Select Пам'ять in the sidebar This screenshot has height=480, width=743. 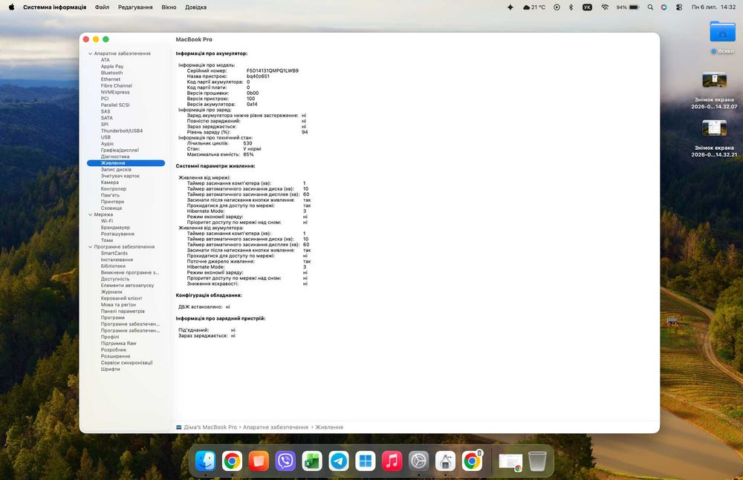pyautogui.click(x=110, y=195)
